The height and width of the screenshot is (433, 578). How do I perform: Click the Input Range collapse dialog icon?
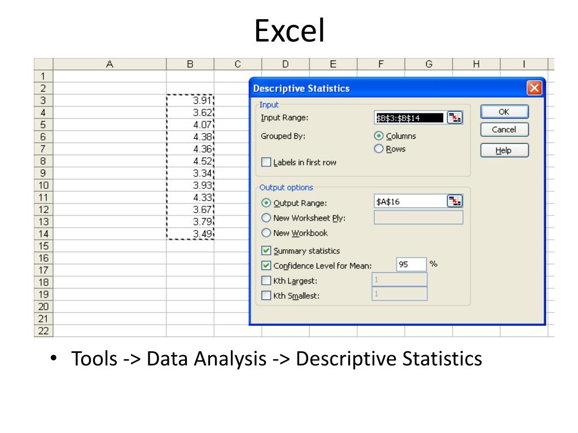pyautogui.click(x=454, y=118)
